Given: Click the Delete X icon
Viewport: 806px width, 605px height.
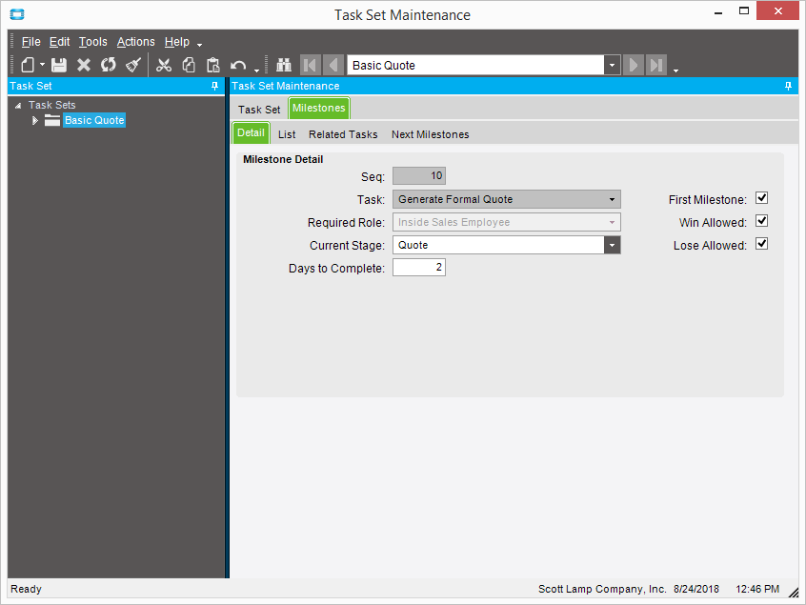Looking at the screenshot, I should (x=84, y=65).
